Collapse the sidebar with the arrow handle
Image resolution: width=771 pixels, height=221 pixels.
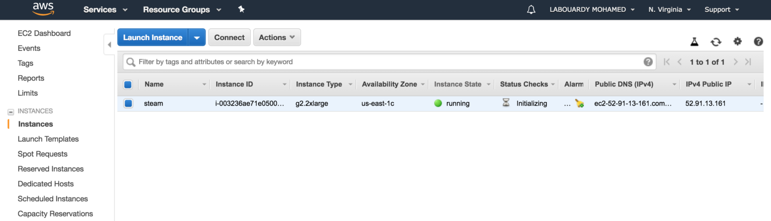click(109, 45)
